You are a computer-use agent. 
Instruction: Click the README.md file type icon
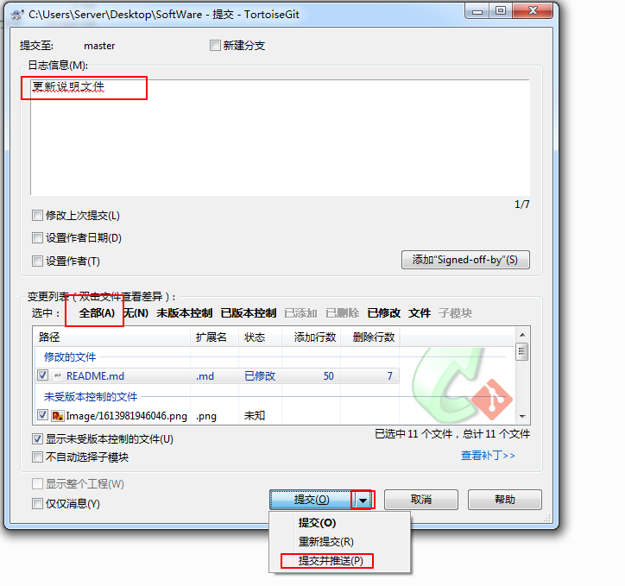click(58, 375)
